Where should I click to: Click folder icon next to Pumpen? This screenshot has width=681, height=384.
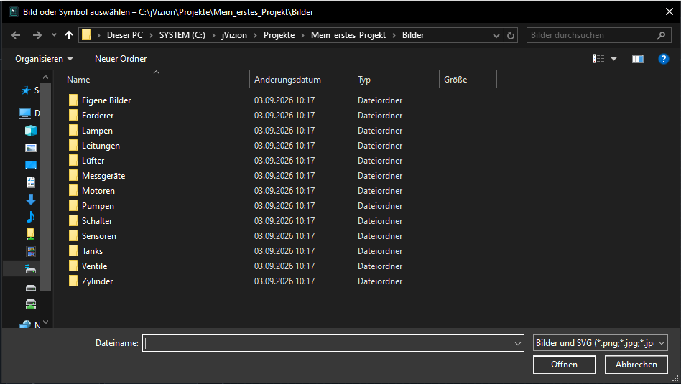click(73, 206)
